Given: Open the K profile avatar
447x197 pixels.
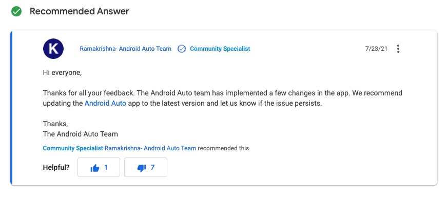Looking at the screenshot, I should [53, 49].
